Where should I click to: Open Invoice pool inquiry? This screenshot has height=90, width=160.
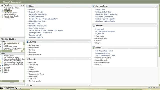[x=100, y=29]
